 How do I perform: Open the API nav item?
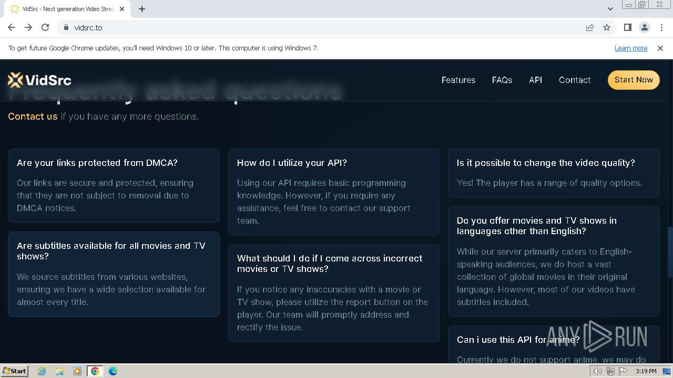[x=535, y=80]
